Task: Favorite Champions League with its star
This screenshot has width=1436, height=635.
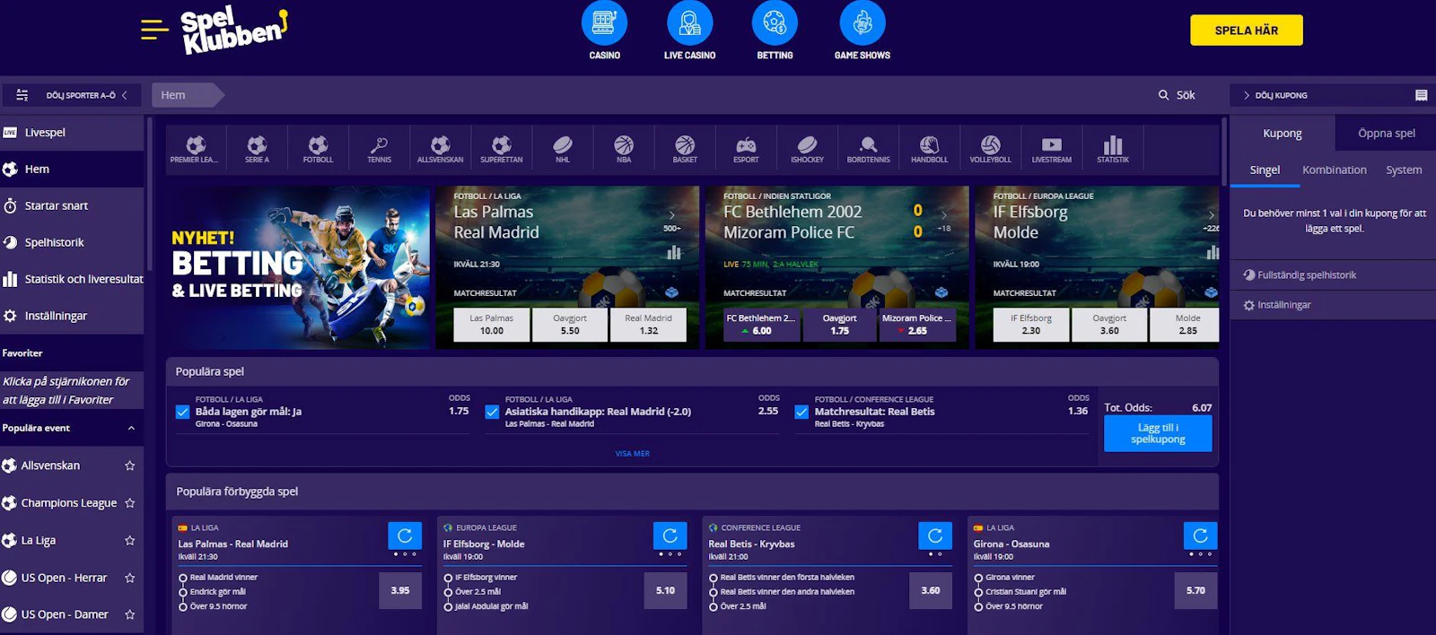Action: (x=129, y=503)
